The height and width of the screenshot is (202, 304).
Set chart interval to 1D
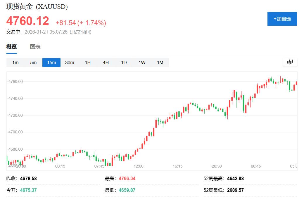click(124, 62)
